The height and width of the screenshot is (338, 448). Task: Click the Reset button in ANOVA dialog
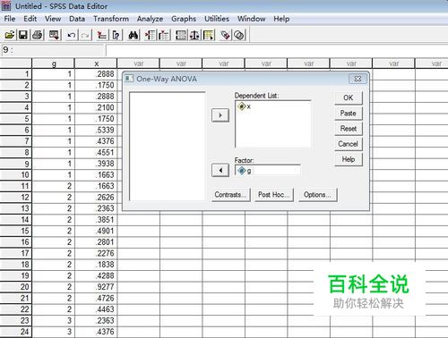click(349, 129)
